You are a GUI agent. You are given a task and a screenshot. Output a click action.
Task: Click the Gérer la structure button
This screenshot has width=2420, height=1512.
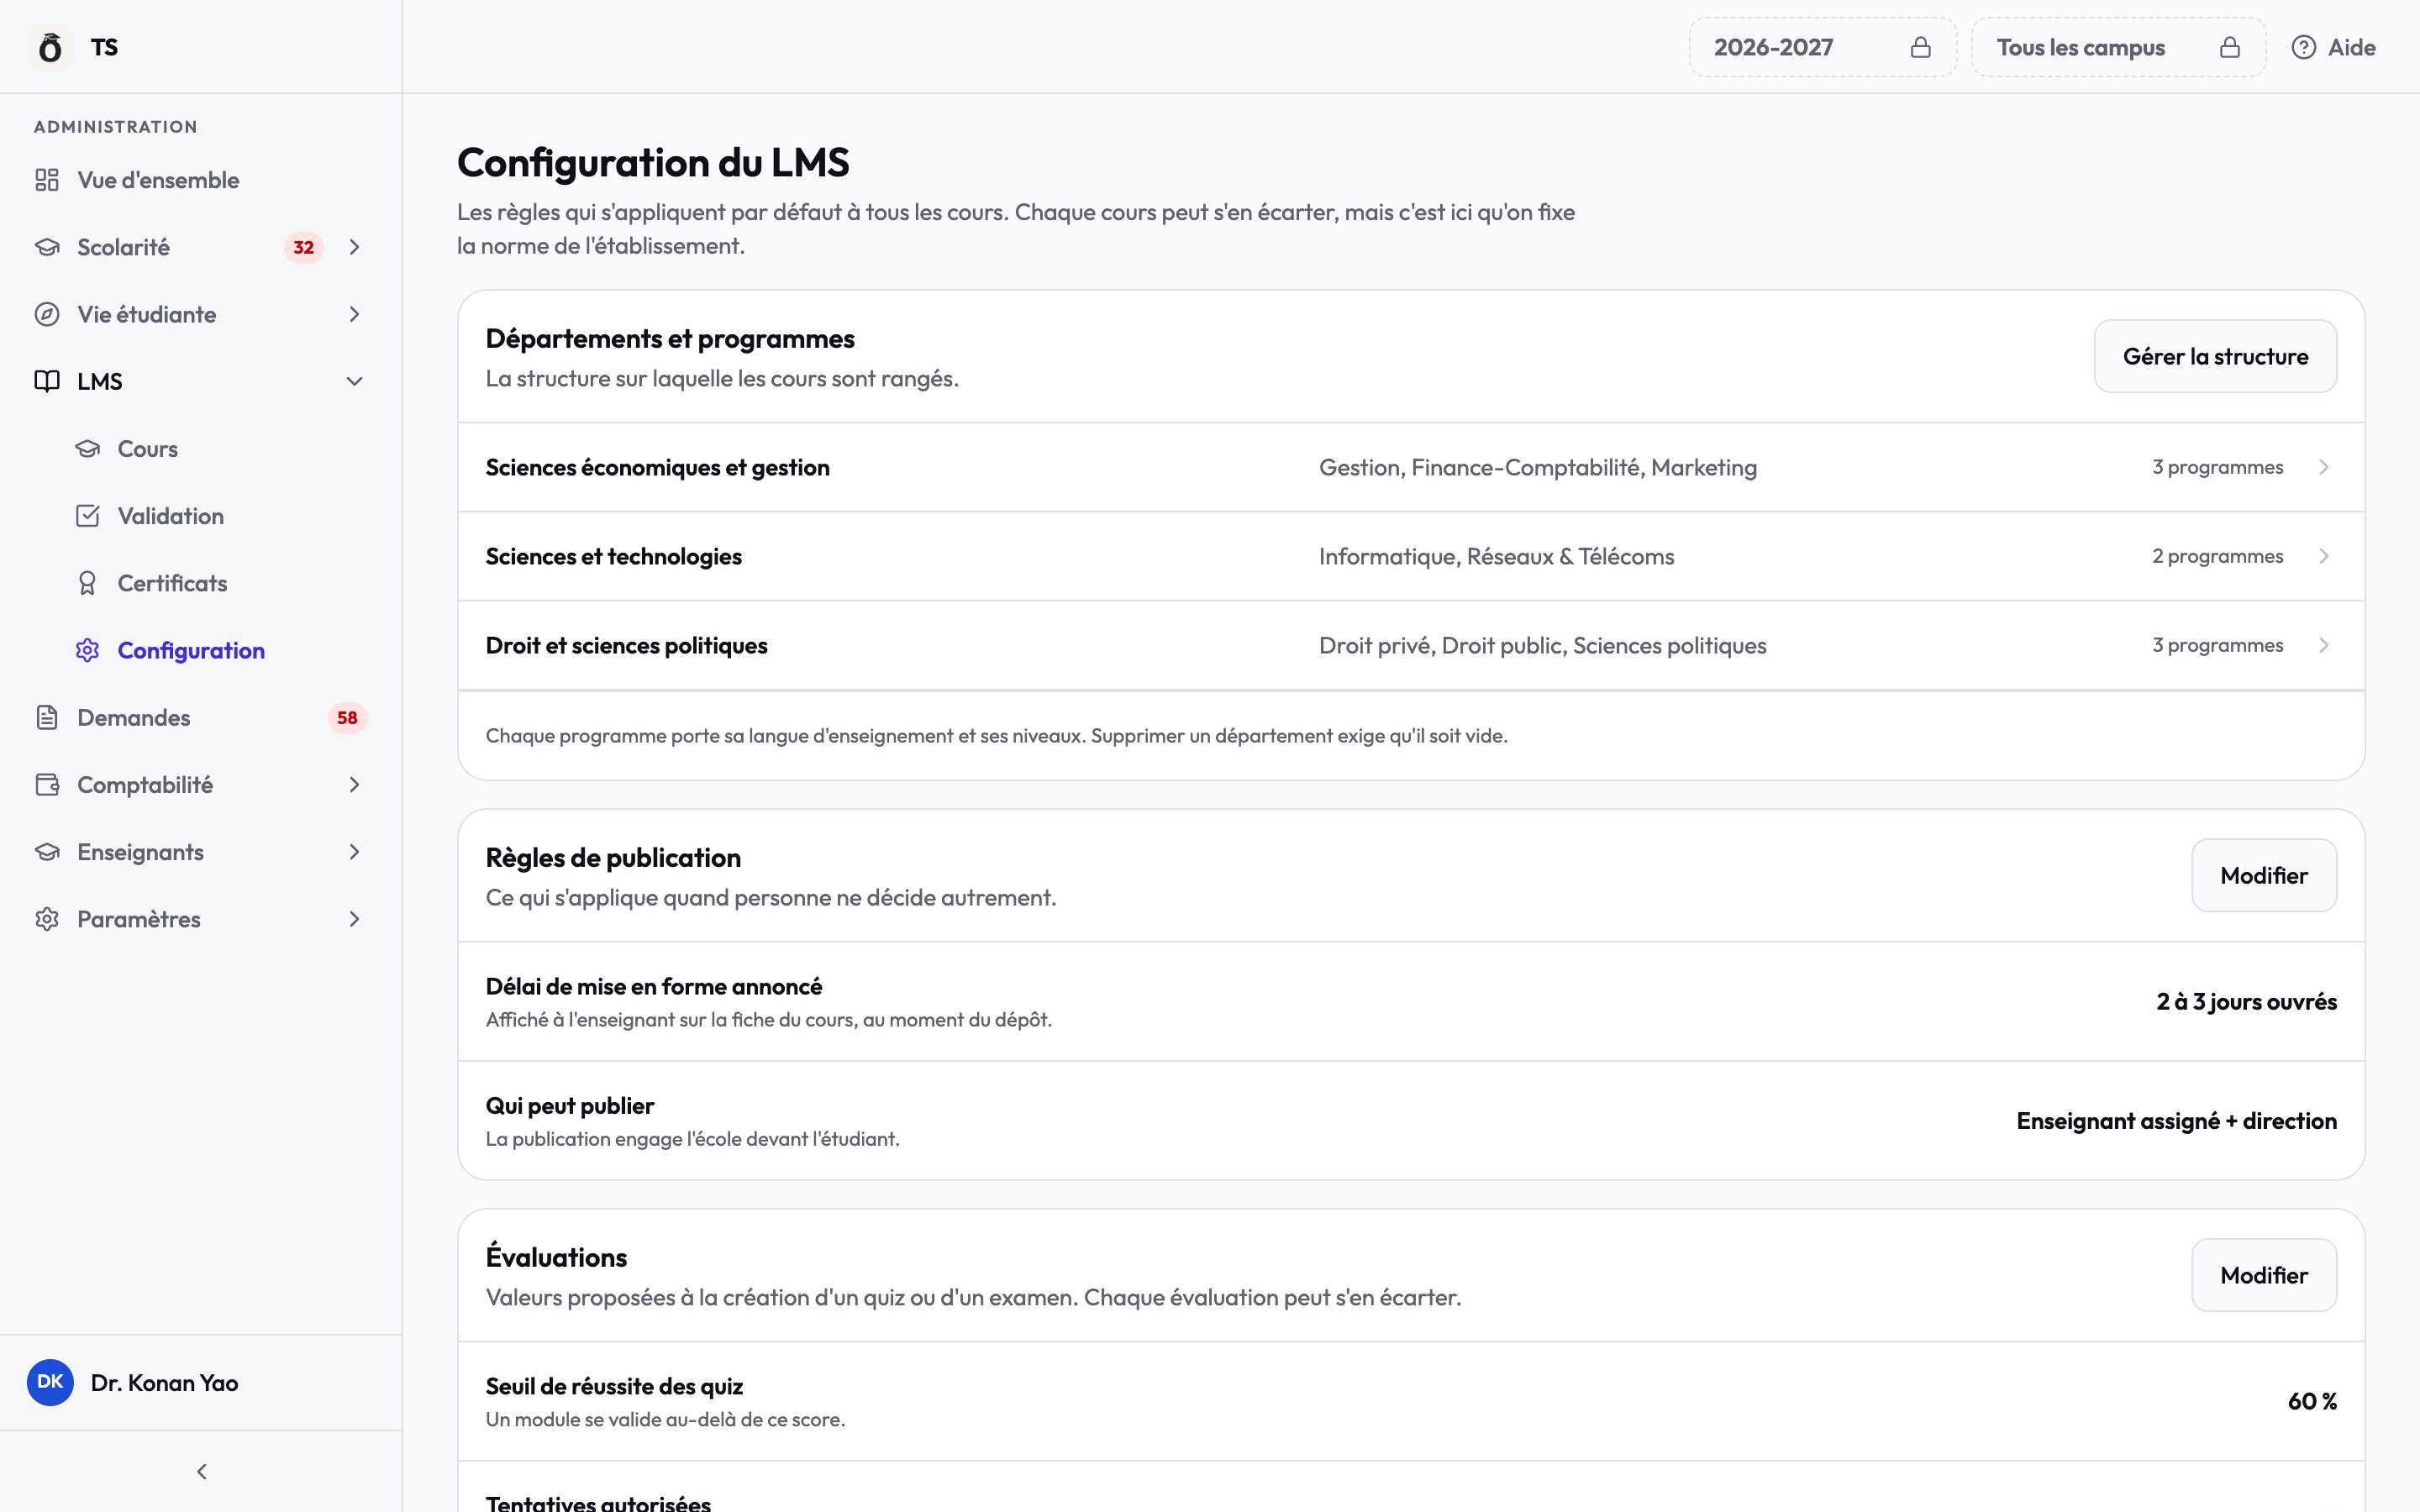point(2215,356)
